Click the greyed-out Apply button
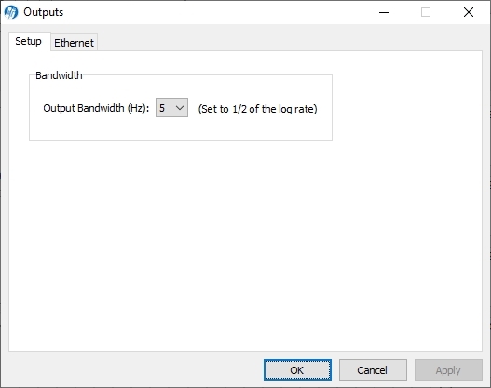Image resolution: width=491 pixels, height=388 pixels. pyautogui.click(x=448, y=370)
